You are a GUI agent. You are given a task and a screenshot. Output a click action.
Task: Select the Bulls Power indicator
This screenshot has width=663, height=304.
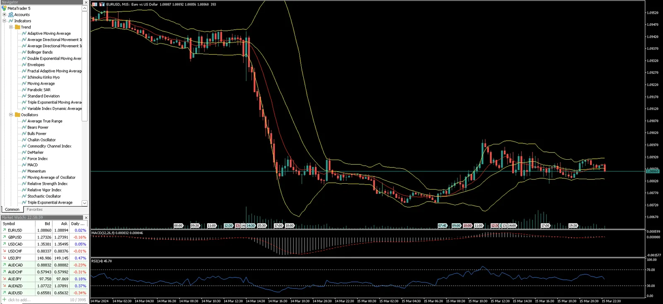tap(37, 134)
